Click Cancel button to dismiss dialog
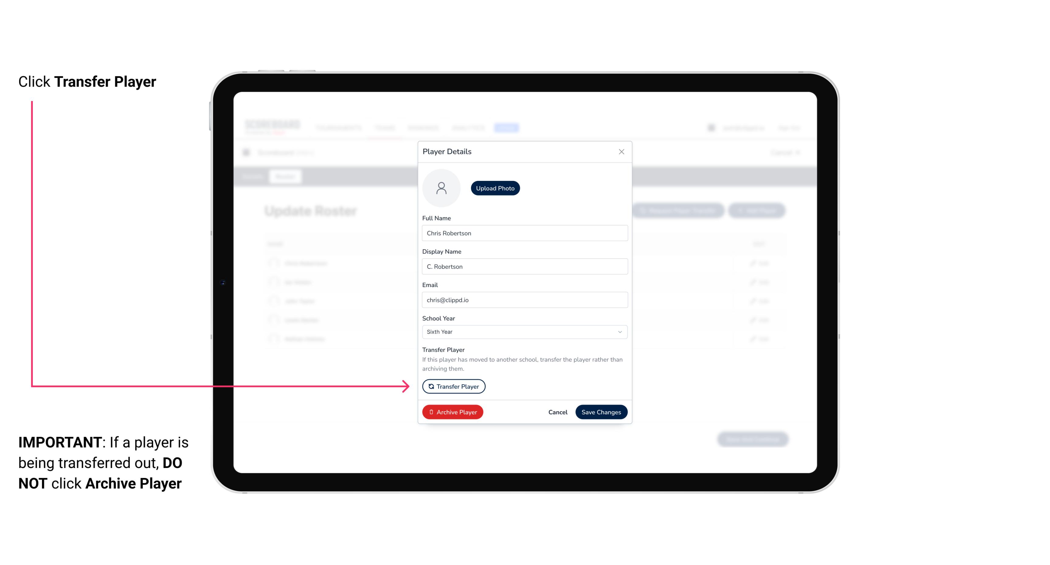This screenshot has width=1050, height=565. [557, 412]
